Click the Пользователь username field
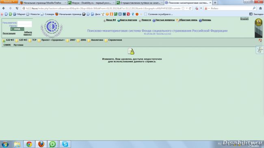 coord(25,23)
